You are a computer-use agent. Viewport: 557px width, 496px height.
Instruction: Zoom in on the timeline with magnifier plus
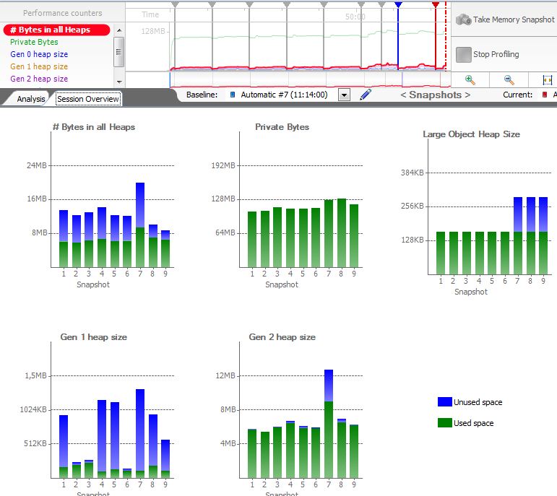click(x=470, y=80)
